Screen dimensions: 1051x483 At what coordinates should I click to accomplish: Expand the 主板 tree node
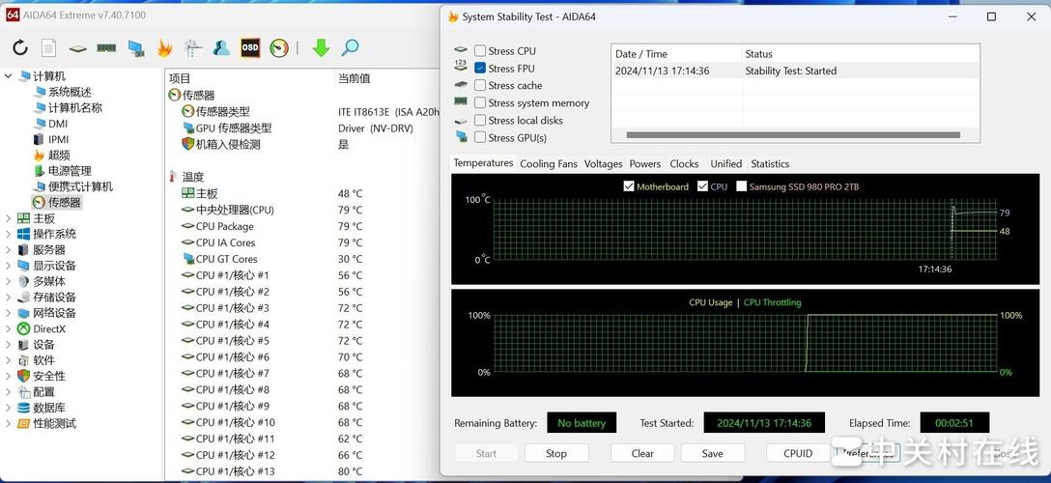(x=8, y=218)
